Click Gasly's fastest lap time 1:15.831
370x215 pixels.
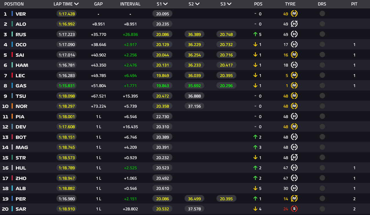click(66, 86)
